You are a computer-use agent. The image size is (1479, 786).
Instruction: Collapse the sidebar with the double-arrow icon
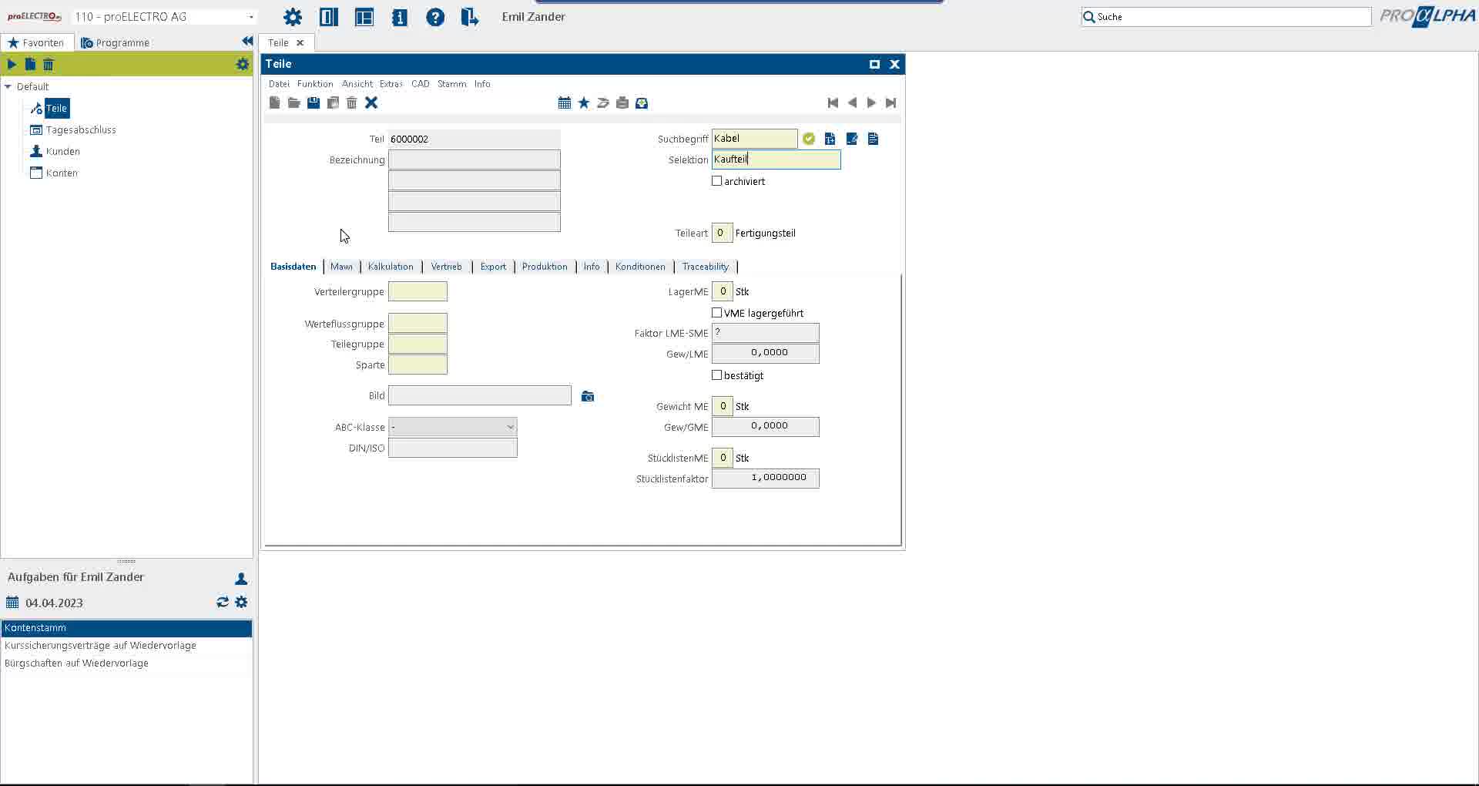[x=247, y=42]
